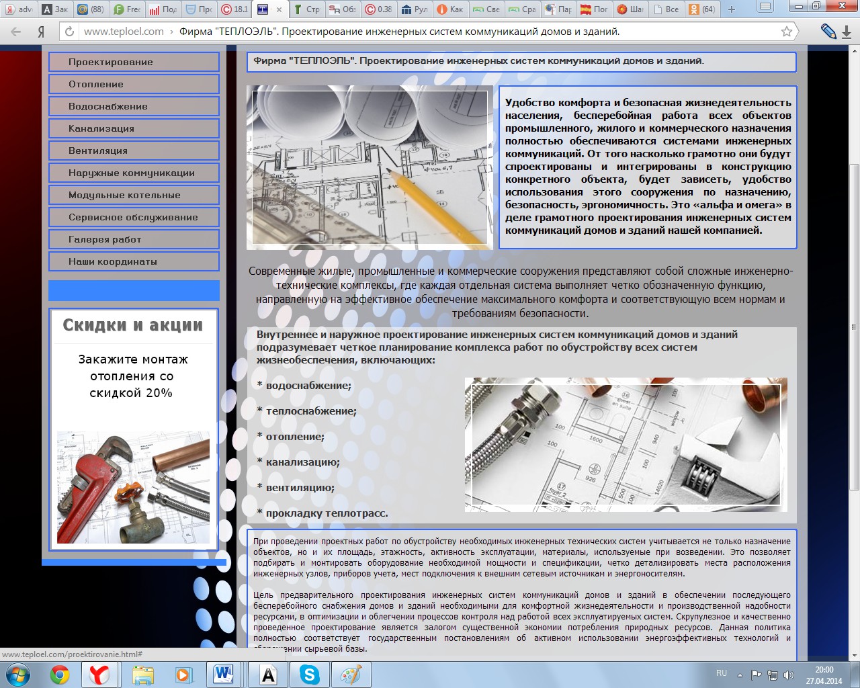Switch to Yandex Browser in taskbar

pyautogui.click(x=99, y=675)
